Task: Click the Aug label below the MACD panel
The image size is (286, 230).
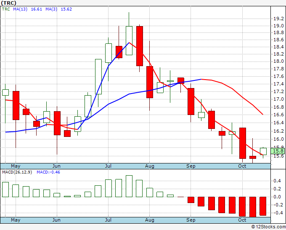Action: point(150,220)
